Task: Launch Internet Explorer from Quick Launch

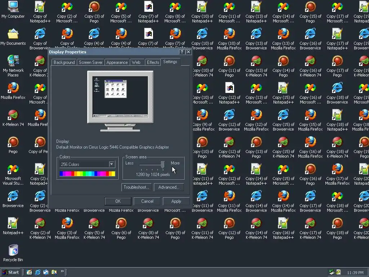Action: coord(37,272)
